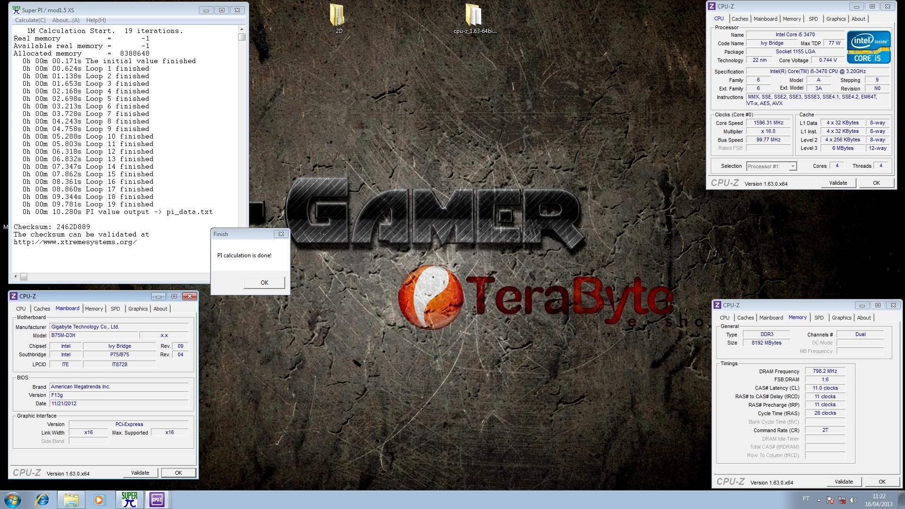Image resolution: width=905 pixels, height=509 pixels.
Task: Select CPU tab in Mainboard CPU-Z window
Action: (21, 309)
